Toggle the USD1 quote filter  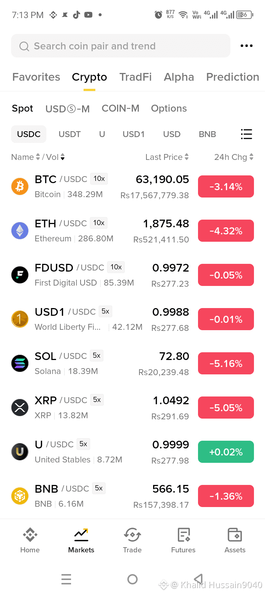pyautogui.click(x=134, y=134)
